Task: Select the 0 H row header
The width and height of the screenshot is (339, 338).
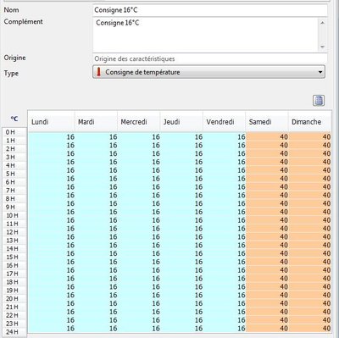Action: [x=14, y=132]
